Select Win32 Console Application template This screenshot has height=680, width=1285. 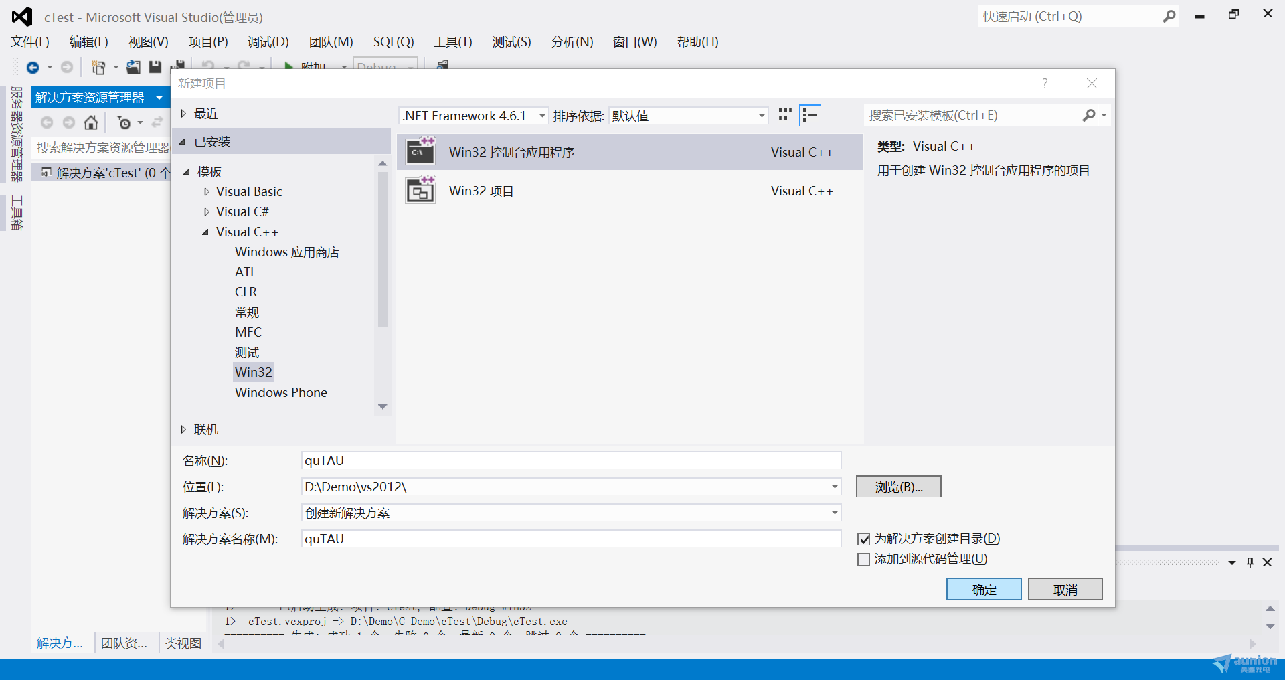pyautogui.click(x=629, y=152)
